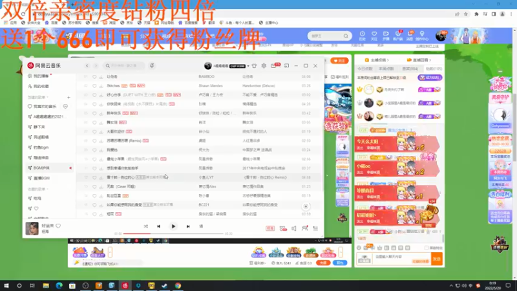Like the now-playing song 好运来
Image resolution: width=517 pixels, height=291 pixels.
[x=58, y=226]
